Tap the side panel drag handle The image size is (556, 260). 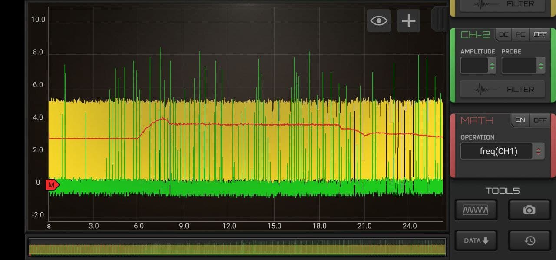click(x=439, y=19)
